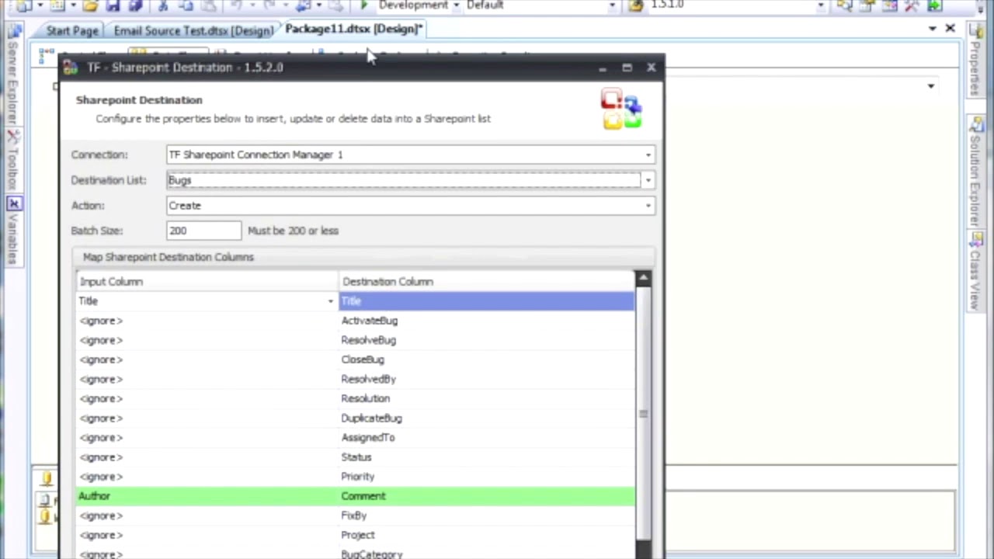
Task: Maximize the Sharepoint Destination dialog
Action: click(x=627, y=68)
